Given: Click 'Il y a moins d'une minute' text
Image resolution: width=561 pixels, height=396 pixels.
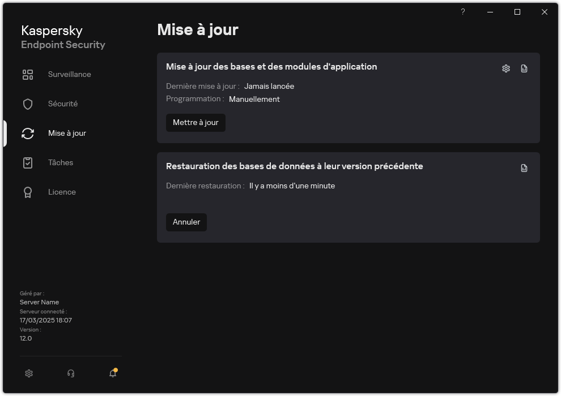Looking at the screenshot, I should [x=292, y=186].
